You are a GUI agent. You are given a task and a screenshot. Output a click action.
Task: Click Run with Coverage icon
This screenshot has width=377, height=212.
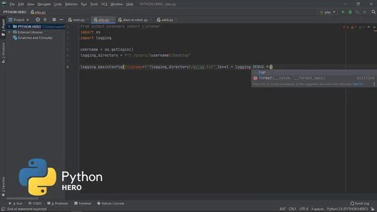click(358, 12)
